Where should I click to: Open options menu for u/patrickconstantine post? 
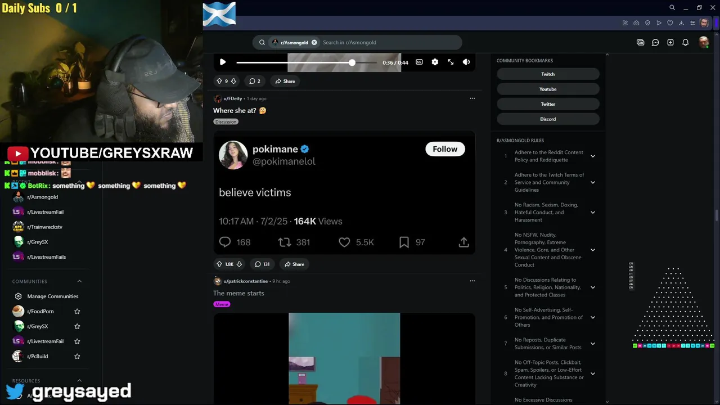[x=472, y=281]
